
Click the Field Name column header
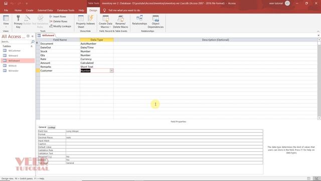(60, 40)
